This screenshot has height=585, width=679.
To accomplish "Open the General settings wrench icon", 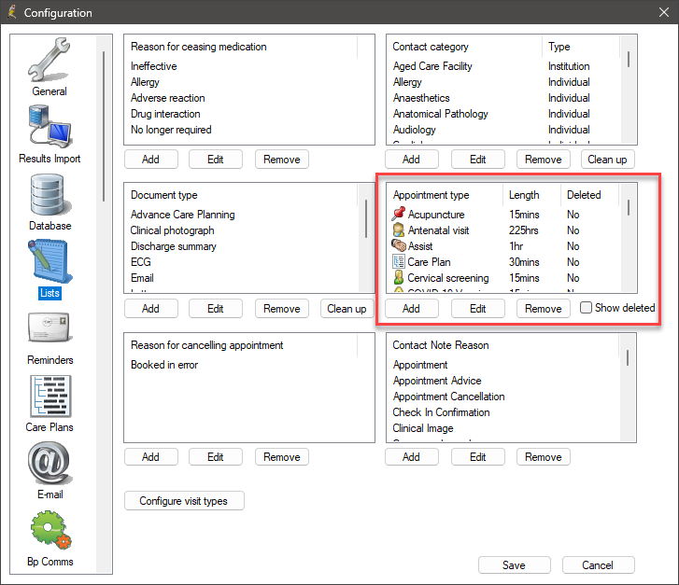I will point(49,60).
